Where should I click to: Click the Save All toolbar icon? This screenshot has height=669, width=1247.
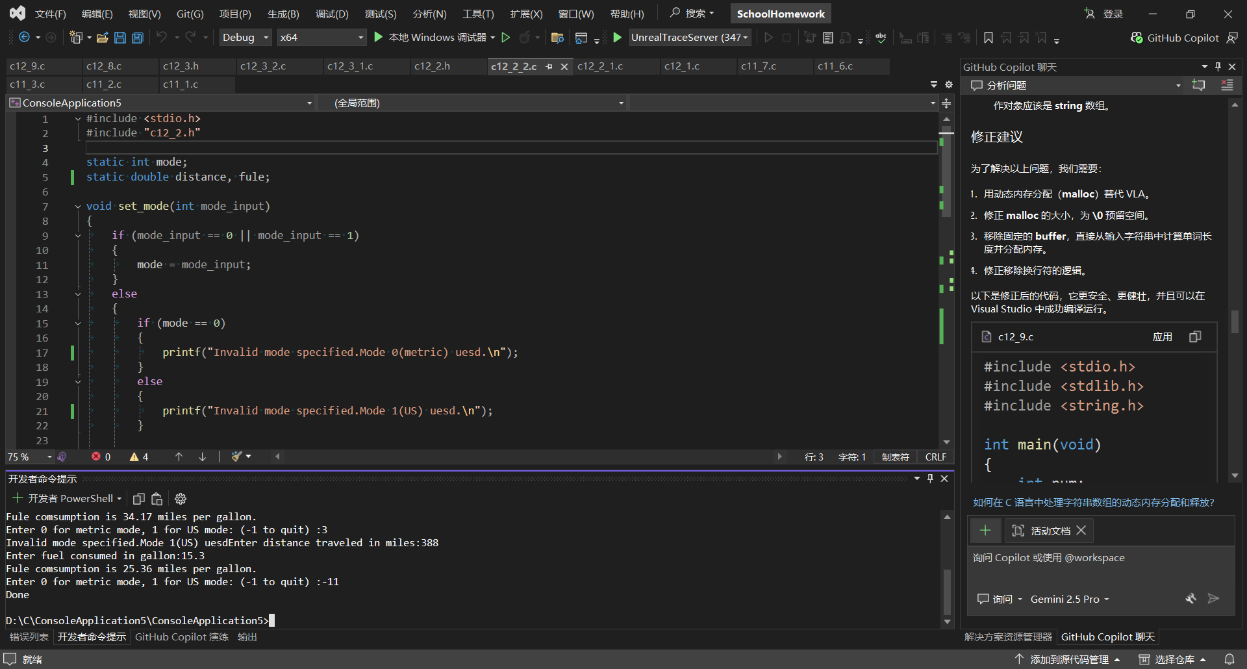(x=138, y=38)
